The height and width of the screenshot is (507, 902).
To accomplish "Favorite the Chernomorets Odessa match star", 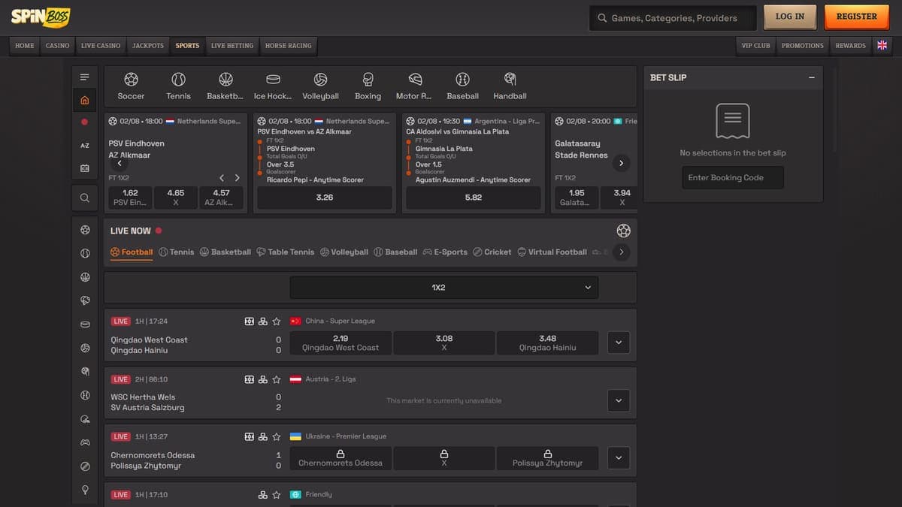I will tap(276, 437).
